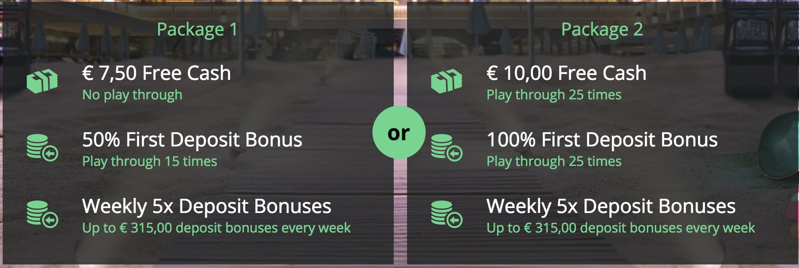Open Weekly 5x Deposit Bonuses in Package 1
The height and width of the screenshot is (268, 799).
tap(207, 206)
